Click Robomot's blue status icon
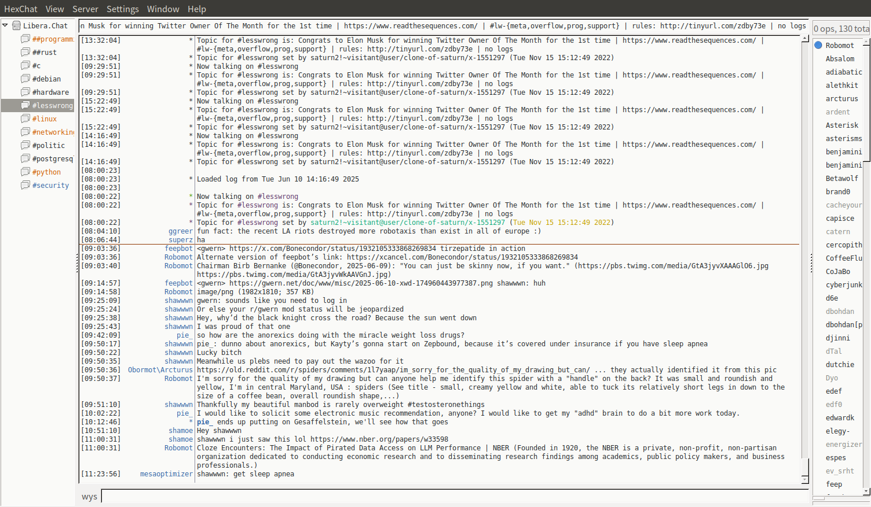 818,45
